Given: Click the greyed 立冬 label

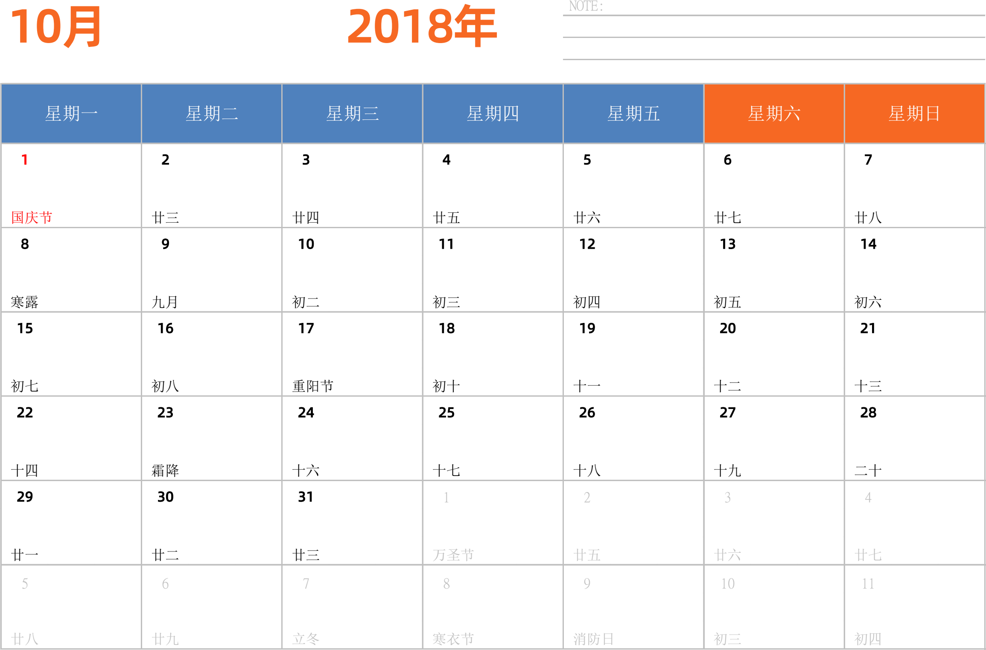Looking at the screenshot, I should [x=306, y=639].
